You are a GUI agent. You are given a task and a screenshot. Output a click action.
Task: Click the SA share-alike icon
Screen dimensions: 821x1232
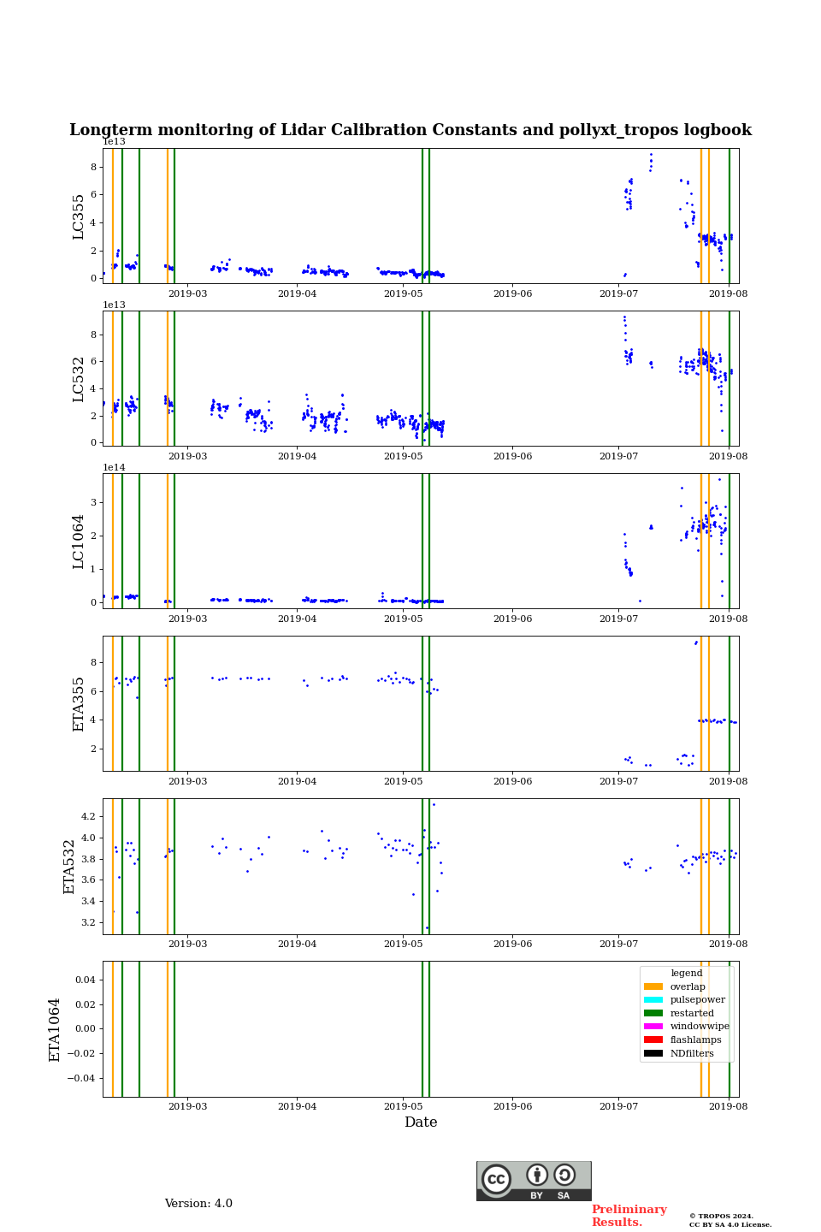(564, 1176)
